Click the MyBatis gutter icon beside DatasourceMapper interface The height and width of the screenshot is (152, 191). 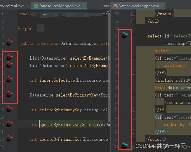coord(9,43)
